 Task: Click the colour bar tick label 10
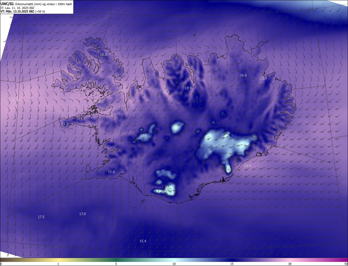point(174,264)
